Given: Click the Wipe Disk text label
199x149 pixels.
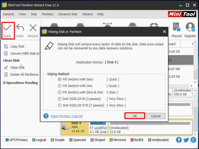Looking at the screenshot, I should click(x=17, y=67).
